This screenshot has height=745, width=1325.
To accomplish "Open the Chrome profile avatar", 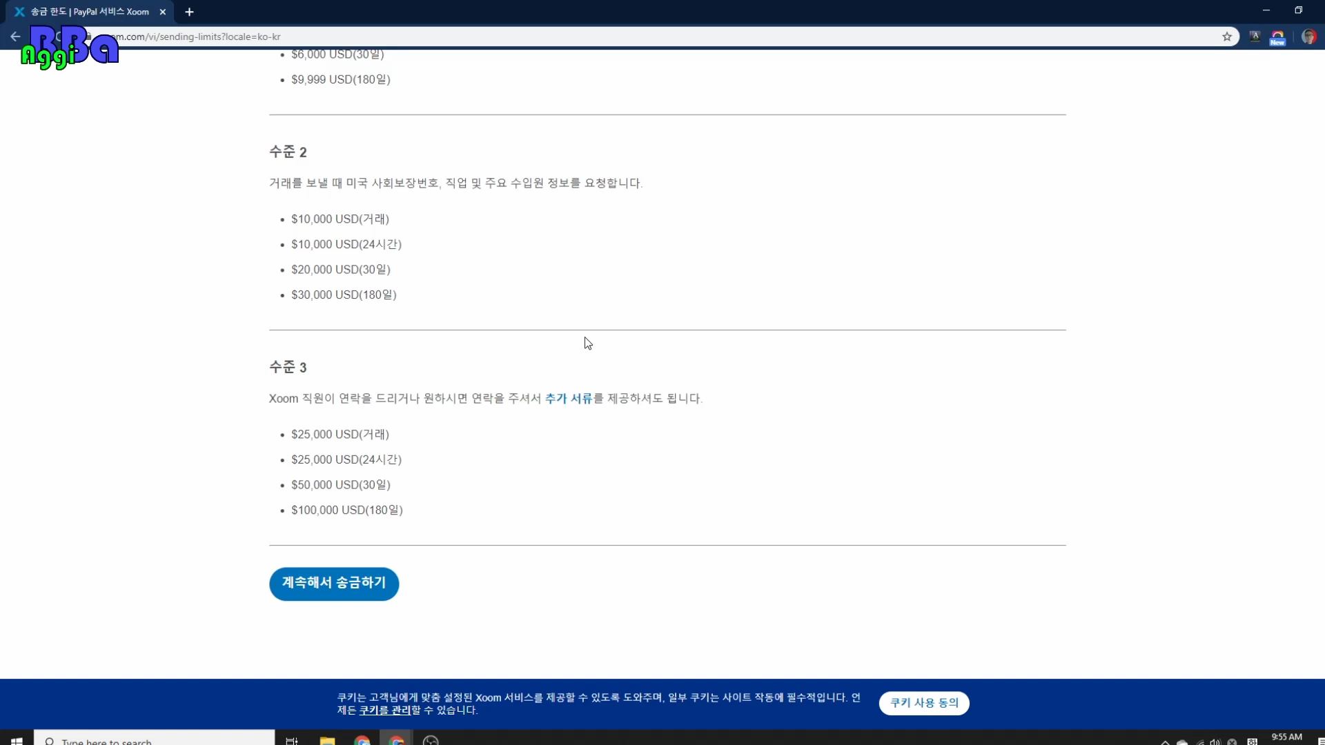I will click(x=1308, y=37).
